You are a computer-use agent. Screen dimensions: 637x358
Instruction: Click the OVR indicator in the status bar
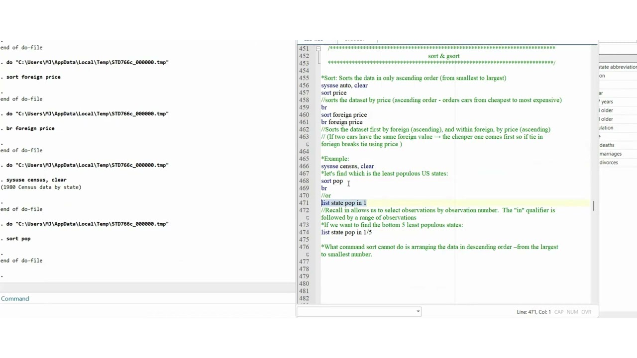click(586, 312)
